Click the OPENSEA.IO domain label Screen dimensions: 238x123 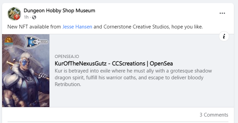67,57
